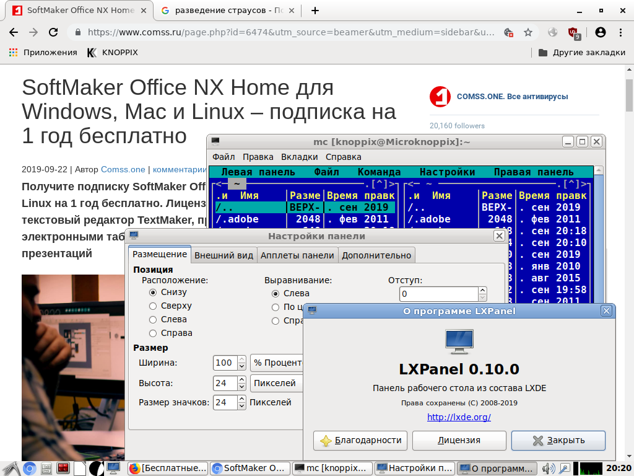The image size is (634, 476).
Task: Click the network tray icon beside the speaker
Action: (563, 469)
